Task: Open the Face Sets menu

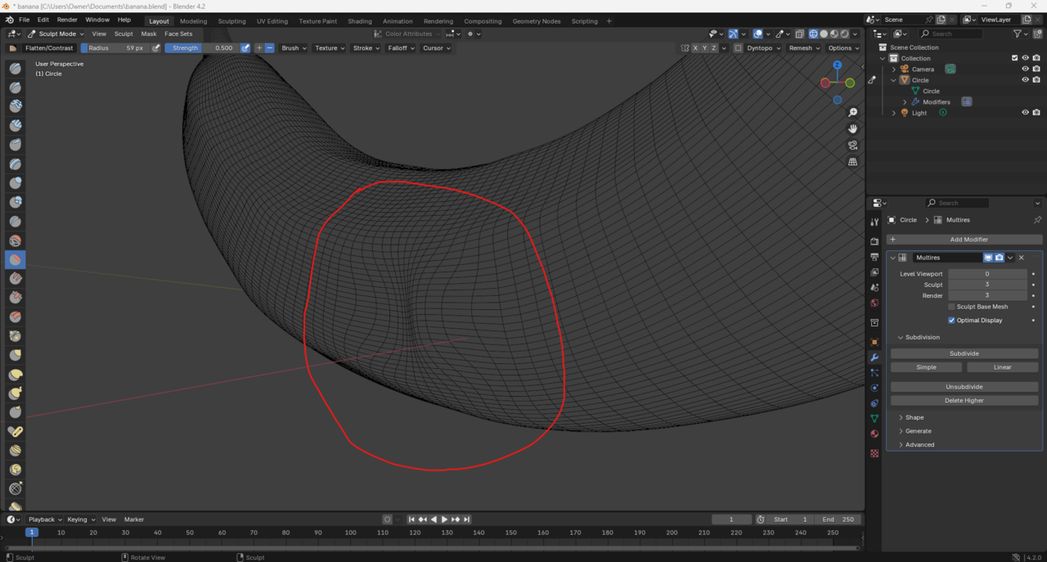Action: click(x=178, y=34)
